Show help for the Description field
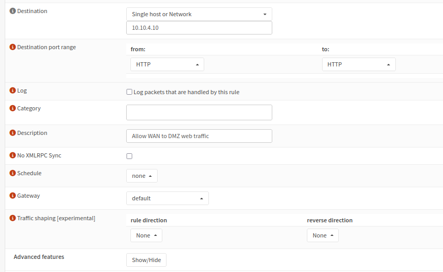The width and height of the screenshot is (443, 272). (x=13, y=133)
